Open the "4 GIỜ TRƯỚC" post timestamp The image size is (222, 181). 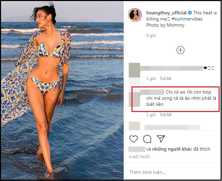pyautogui.click(x=140, y=157)
